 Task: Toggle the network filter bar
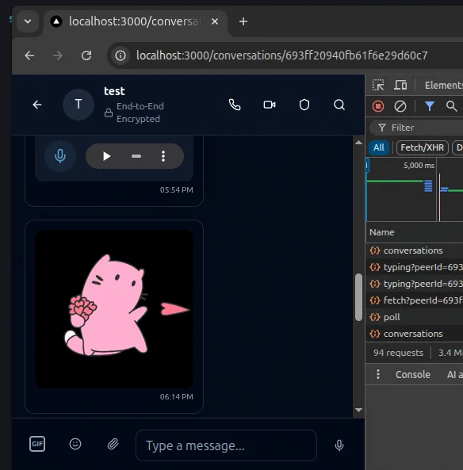pos(430,106)
